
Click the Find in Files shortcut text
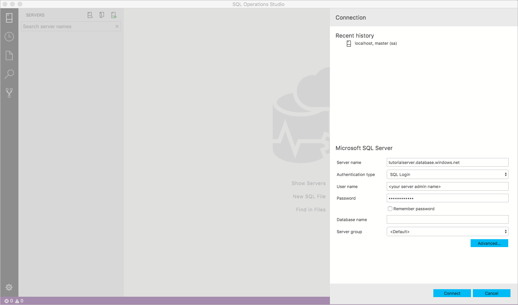point(311,210)
